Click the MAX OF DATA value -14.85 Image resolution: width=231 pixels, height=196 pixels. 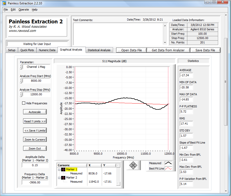click(x=186, y=99)
